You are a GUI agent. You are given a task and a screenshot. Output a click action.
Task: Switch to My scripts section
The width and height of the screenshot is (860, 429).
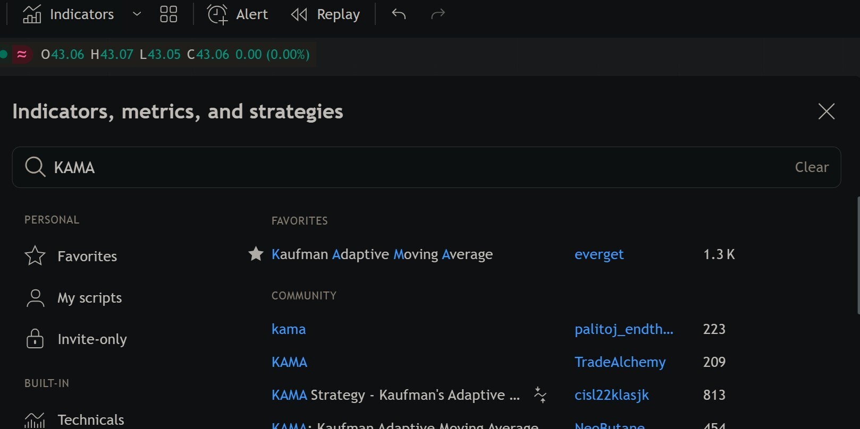click(89, 298)
